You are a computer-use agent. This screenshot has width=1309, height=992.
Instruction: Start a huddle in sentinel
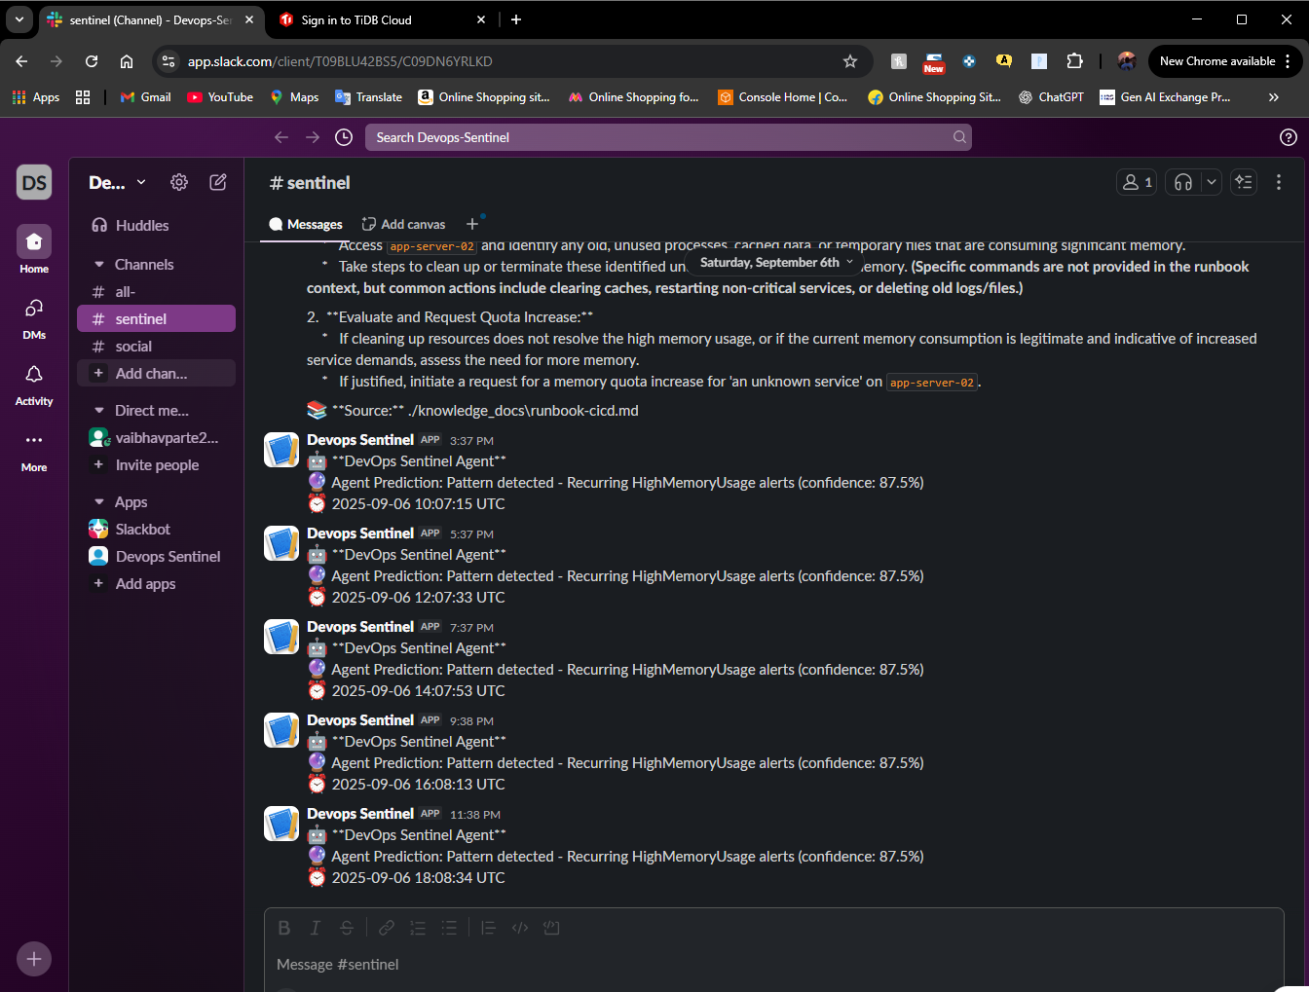click(x=1183, y=182)
